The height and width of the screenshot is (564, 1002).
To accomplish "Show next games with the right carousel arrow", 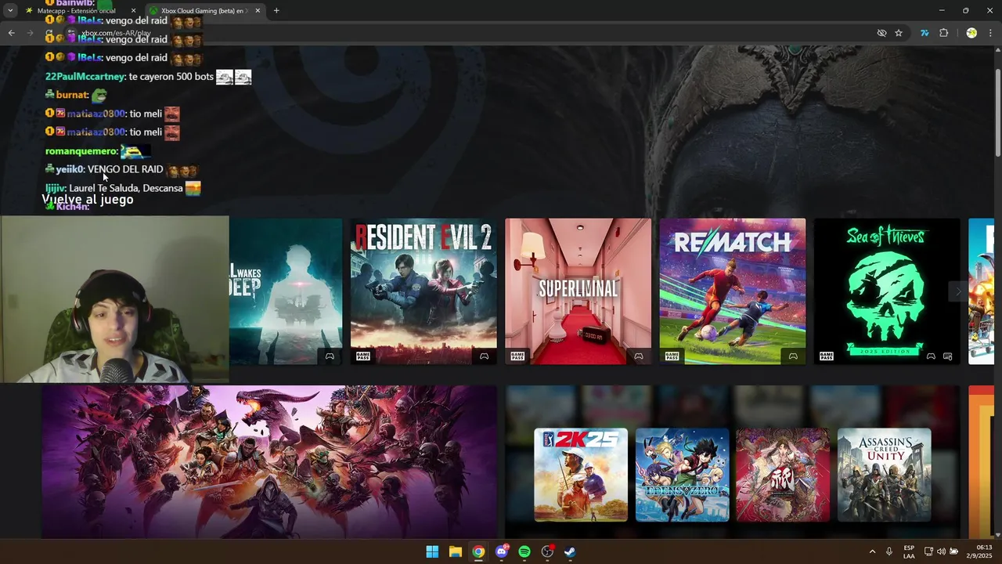I will [958, 291].
